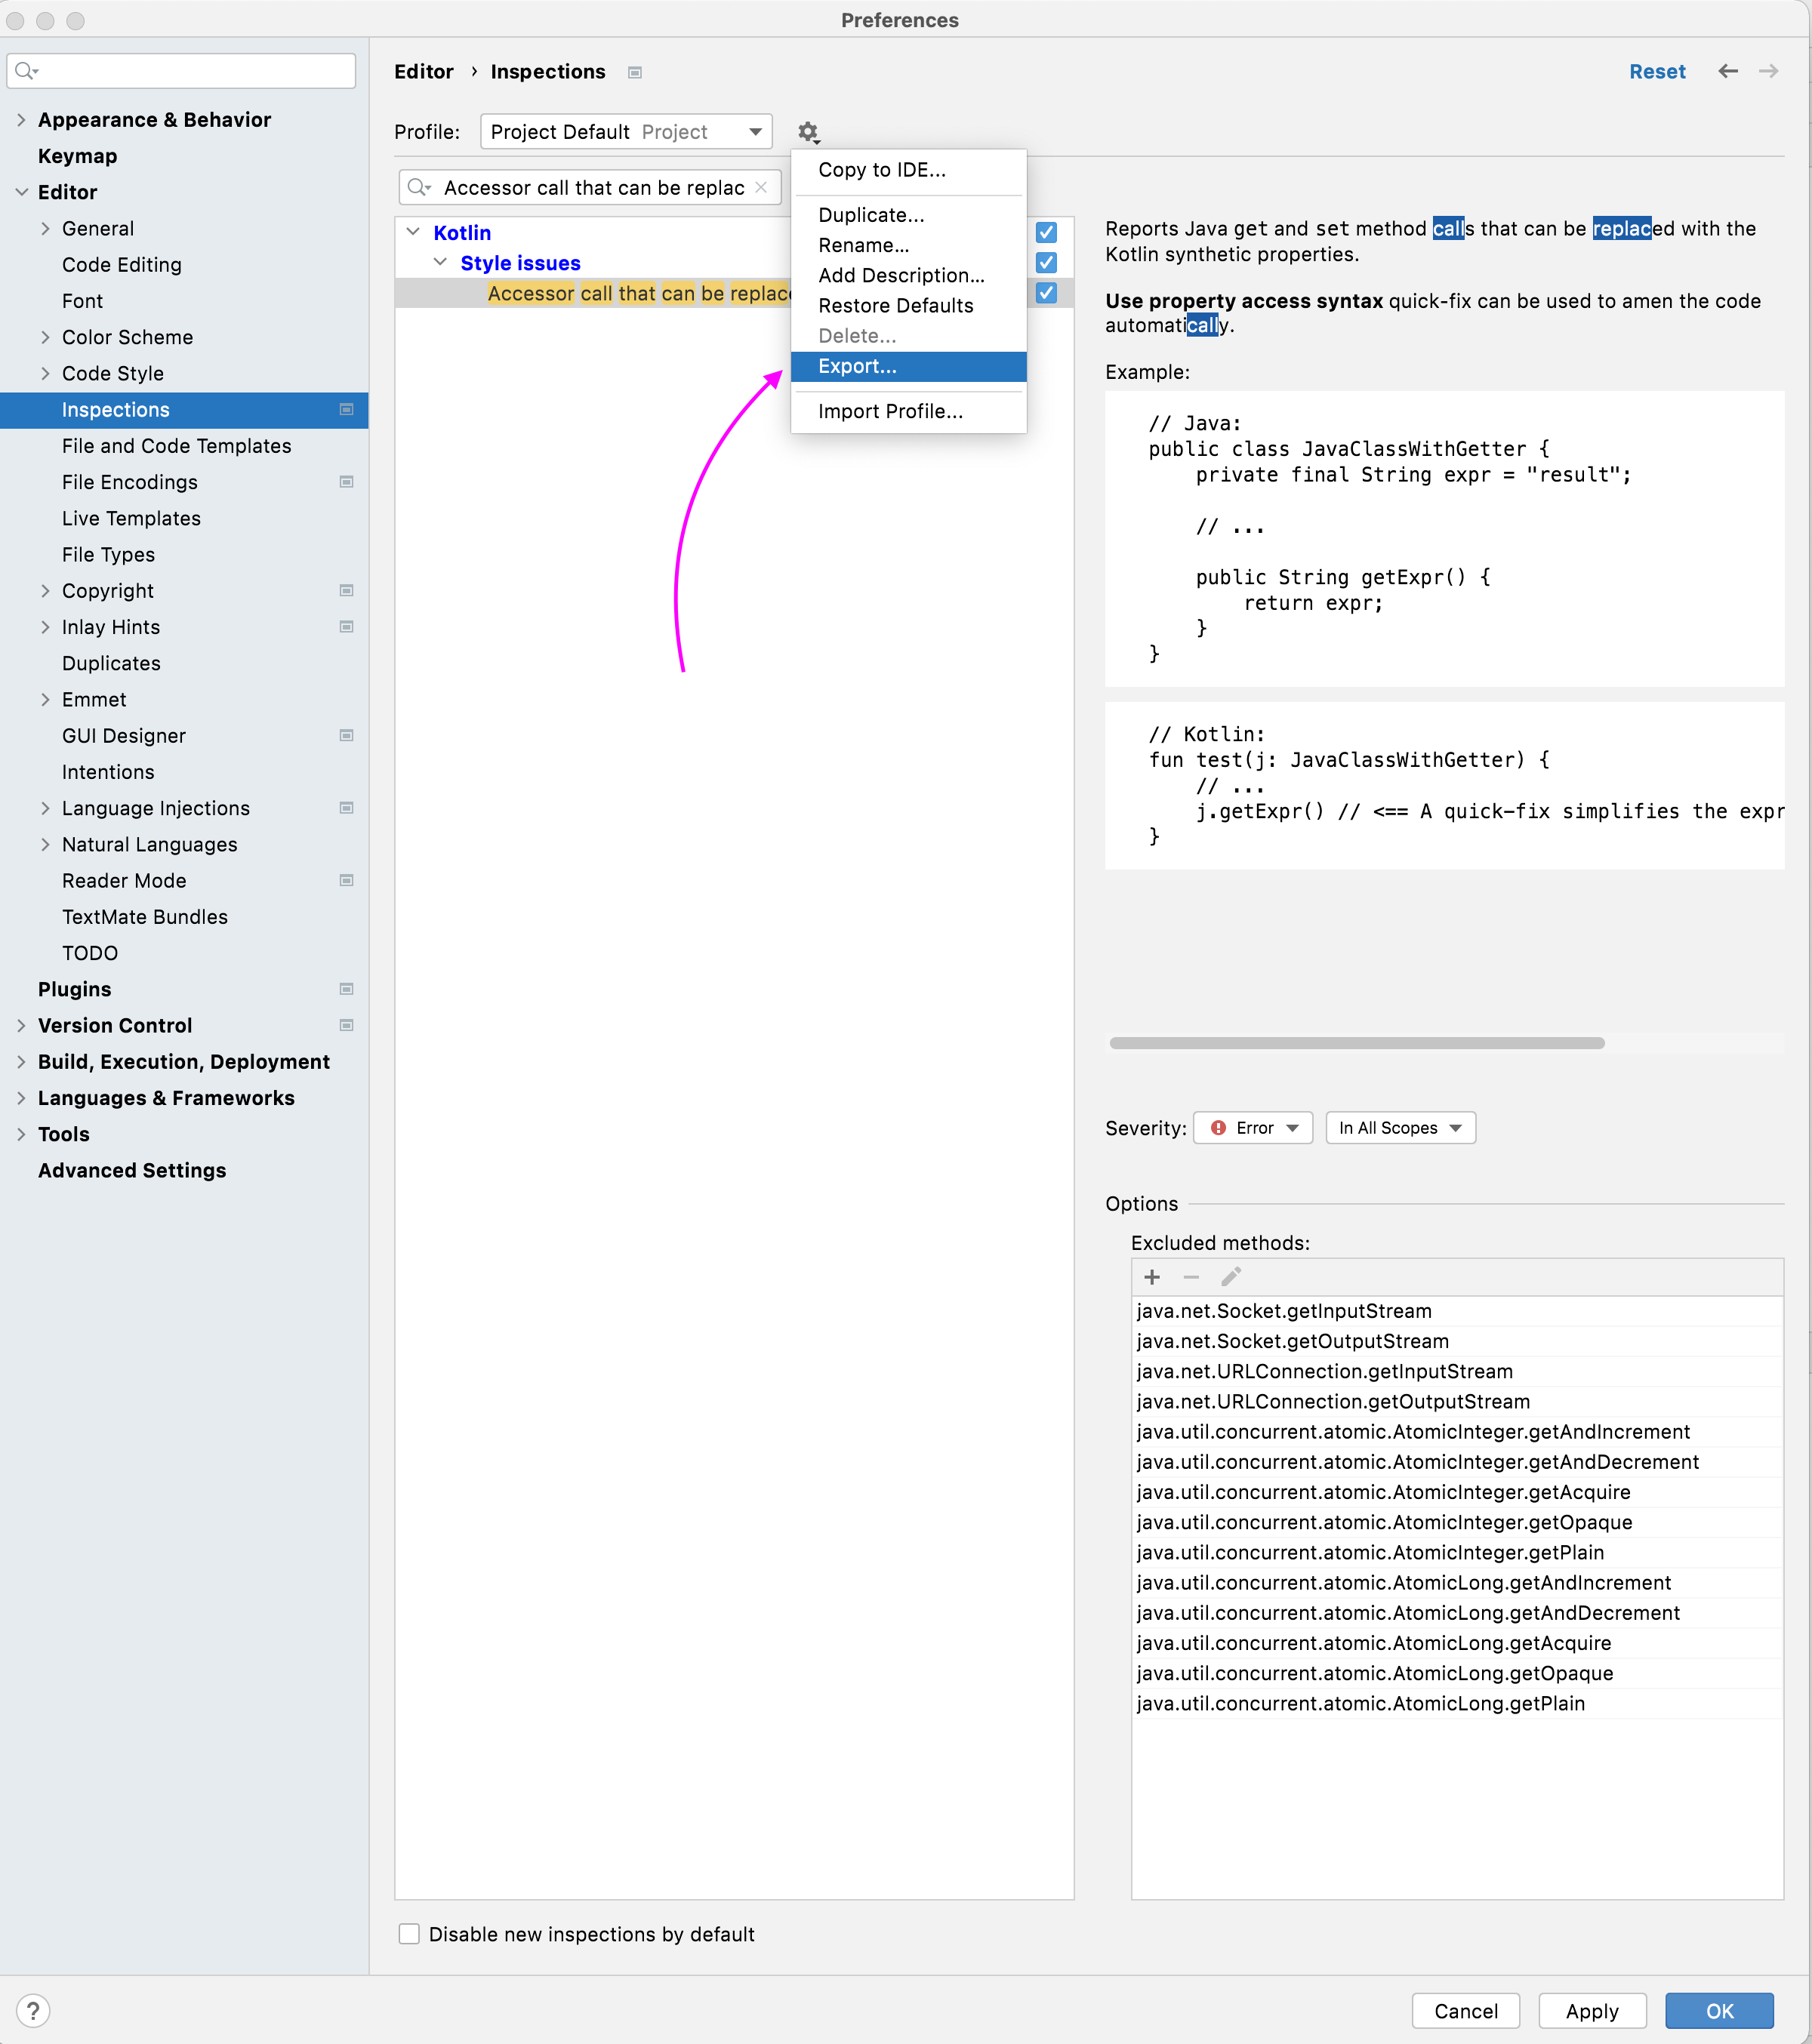Choose Import Profile... menu item
This screenshot has height=2044, width=1812.
click(908, 411)
